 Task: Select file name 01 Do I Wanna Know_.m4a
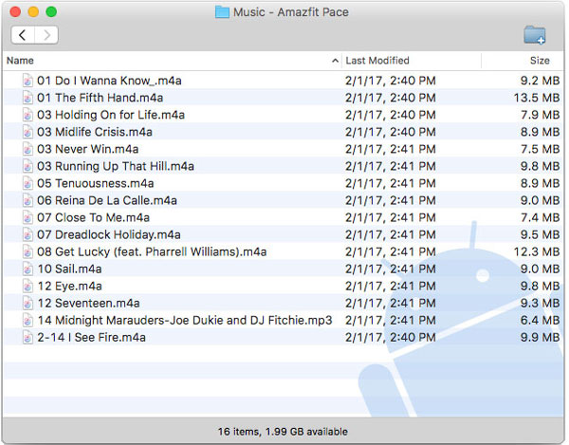109,81
